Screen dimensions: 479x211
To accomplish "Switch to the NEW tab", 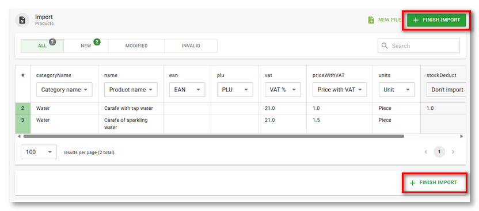I will (86, 46).
